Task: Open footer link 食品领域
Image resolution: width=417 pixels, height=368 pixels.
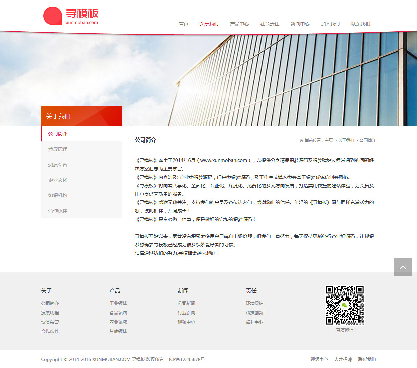Action: [x=118, y=313]
